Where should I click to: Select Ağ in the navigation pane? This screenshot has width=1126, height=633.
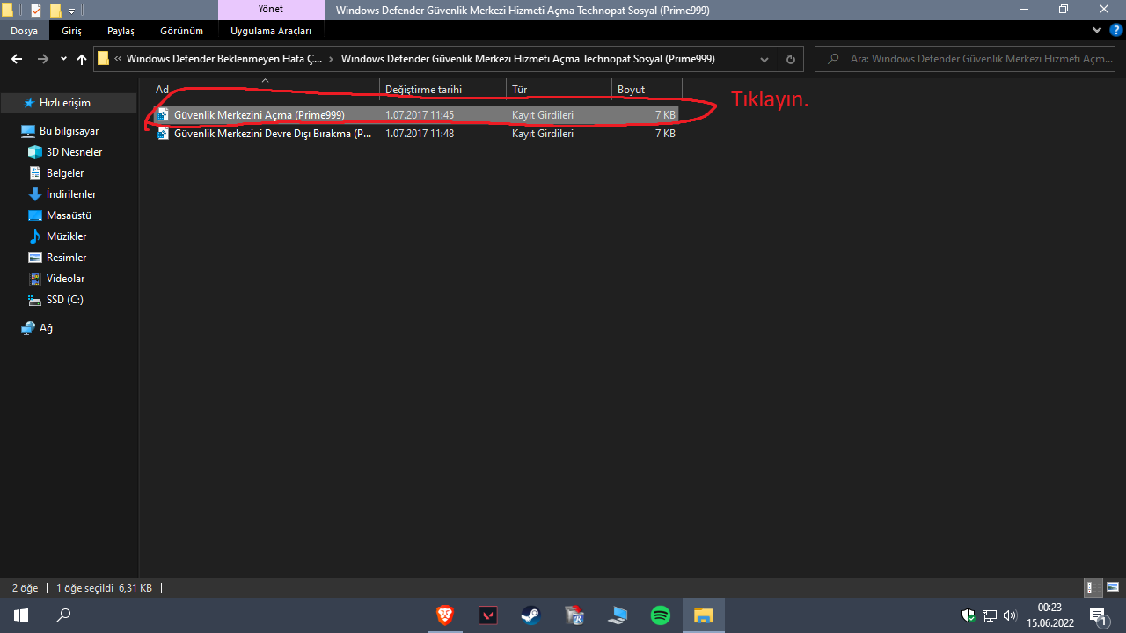[x=37, y=328]
